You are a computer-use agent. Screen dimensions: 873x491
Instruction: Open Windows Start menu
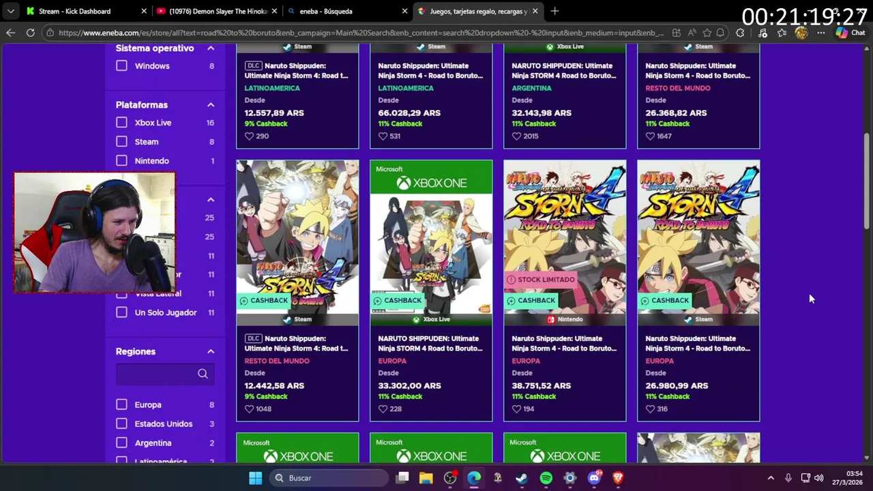255,478
